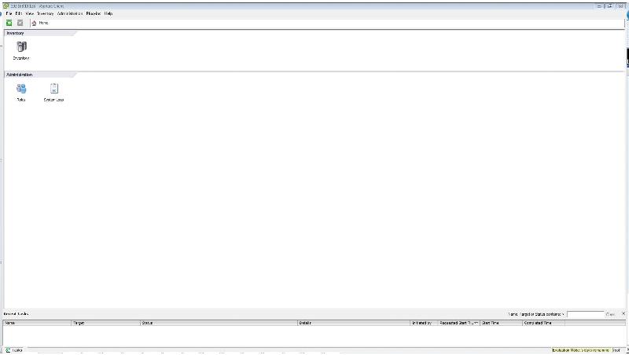Sort tasks by Completed Time column

click(544, 323)
